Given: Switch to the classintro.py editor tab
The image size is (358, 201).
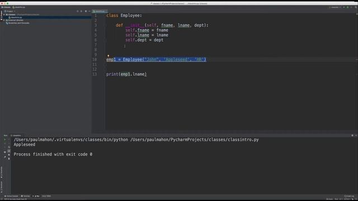Looking at the screenshot, I should [x=100, y=11].
